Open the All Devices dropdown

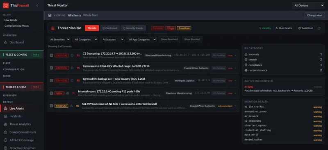(308, 5)
